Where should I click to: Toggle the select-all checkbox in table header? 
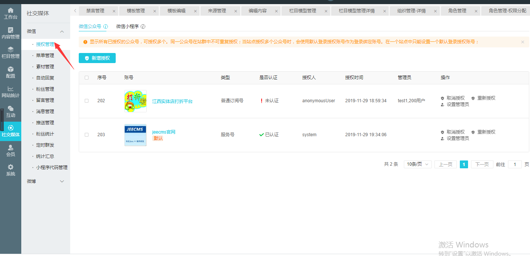[x=87, y=78]
